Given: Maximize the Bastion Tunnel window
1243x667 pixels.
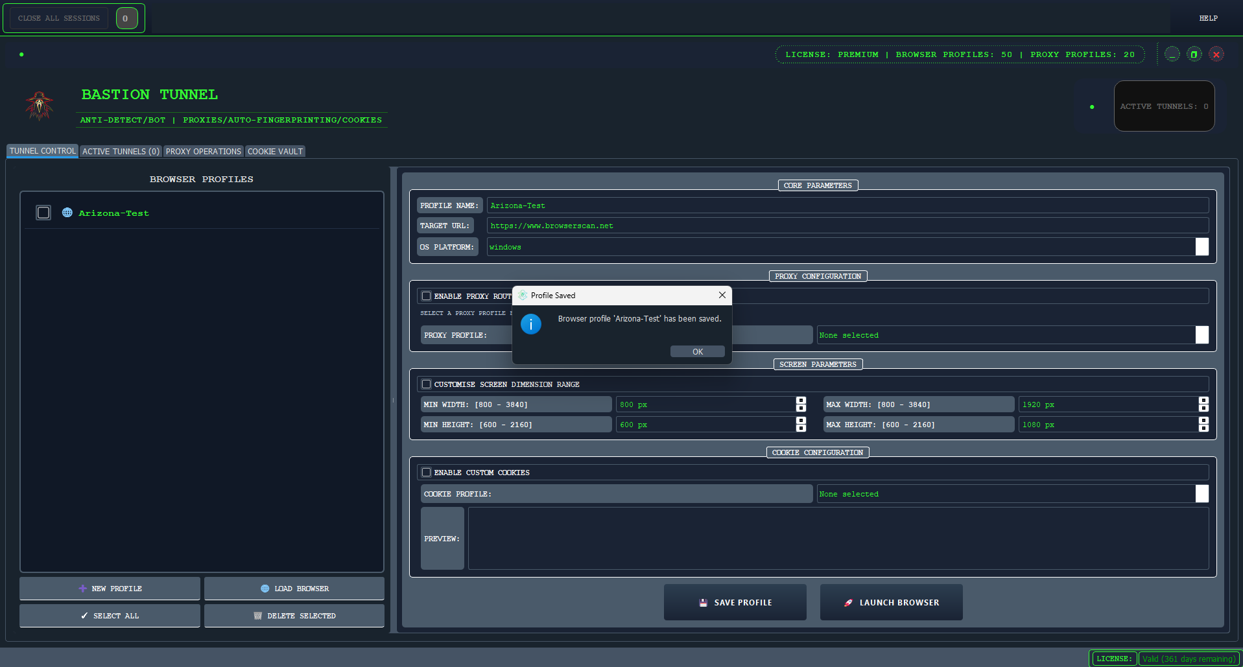Looking at the screenshot, I should click(1194, 54).
